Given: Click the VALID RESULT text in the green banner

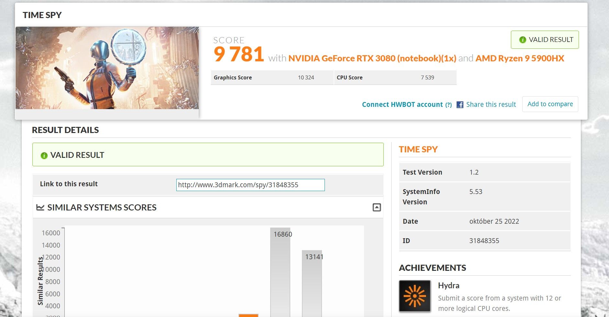Looking at the screenshot, I should pos(77,155).
